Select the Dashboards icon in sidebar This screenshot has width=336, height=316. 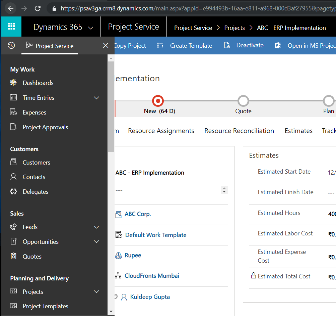(x=13, y=83)
